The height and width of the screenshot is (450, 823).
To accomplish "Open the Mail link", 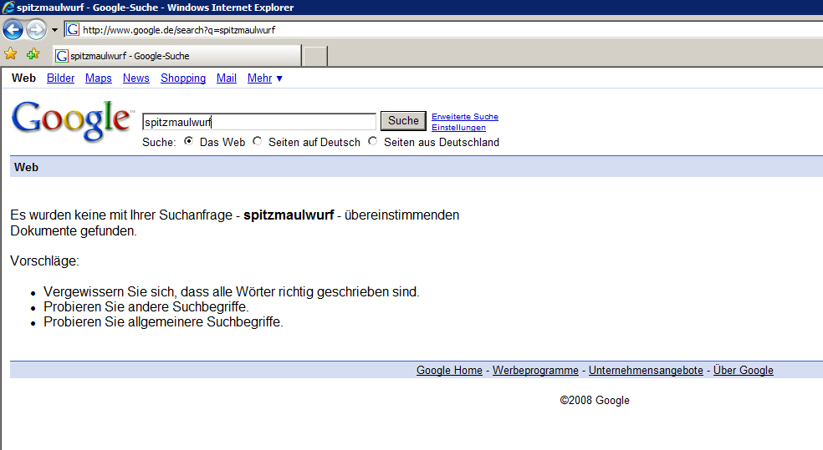I will [x=226, y=78].
